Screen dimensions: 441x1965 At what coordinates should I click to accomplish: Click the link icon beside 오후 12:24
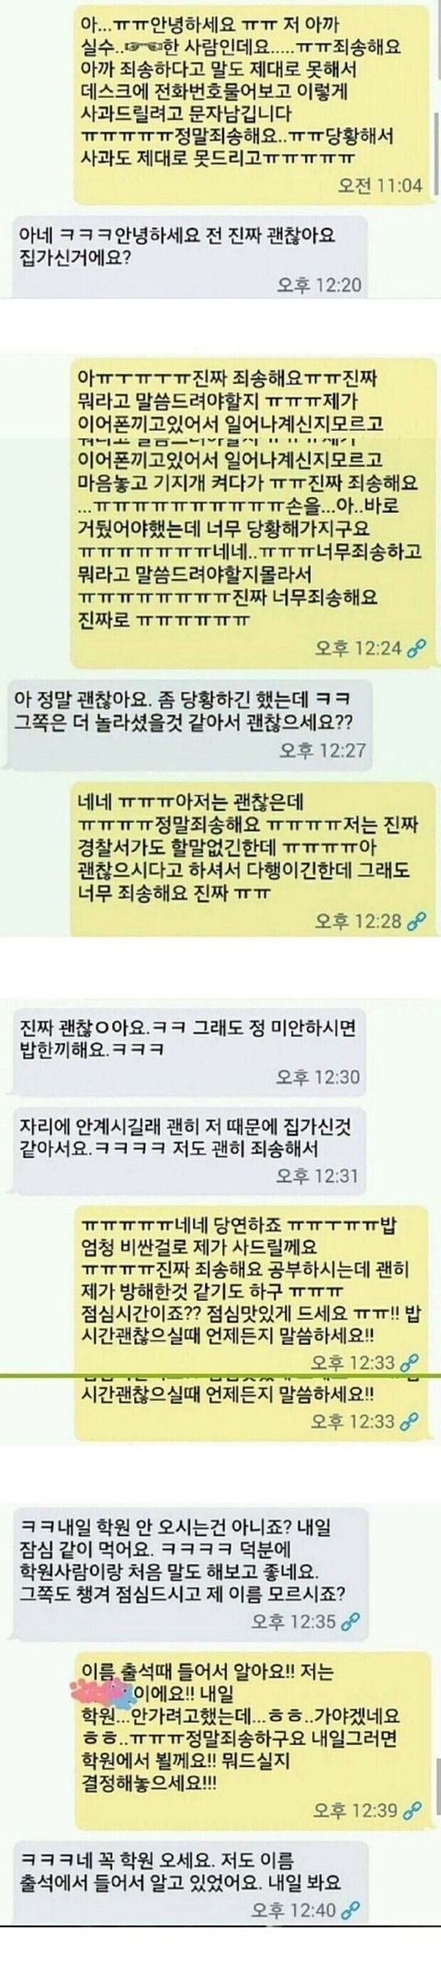tap(416, 648)
